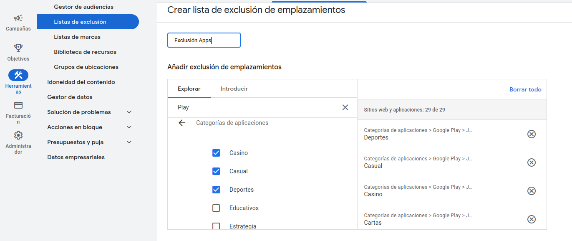572x241 pixels.
Task: Remove the Cartas exclusion entry
Action: [532, 219]
